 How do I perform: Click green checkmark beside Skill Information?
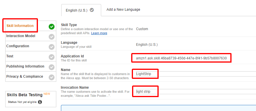point(52,27)
